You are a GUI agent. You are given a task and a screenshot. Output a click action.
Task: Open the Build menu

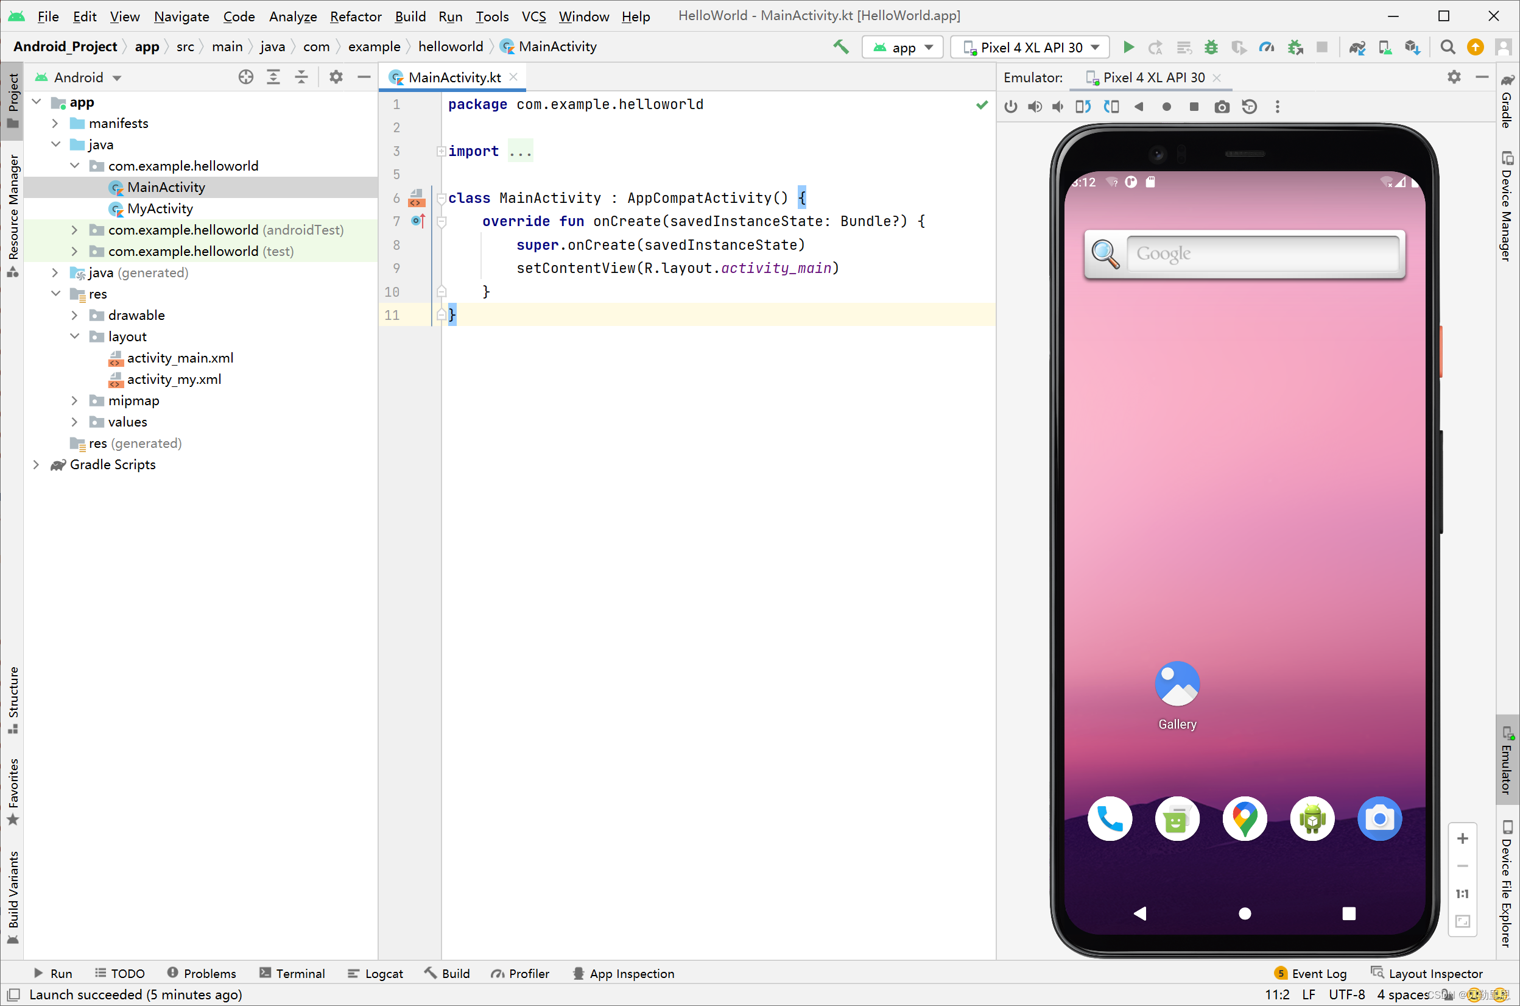pos(409,16)
